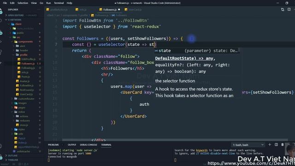Open the Run menu

click(x=48, y=3)
